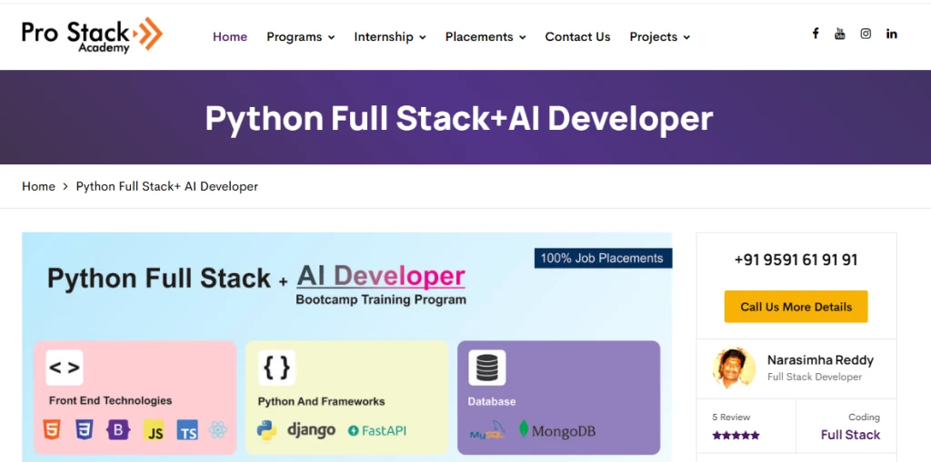Expand the Placements dropdown menu
The width and height of the screenshot is (931, 462).
pyautogui.click(x=486, y=37)
